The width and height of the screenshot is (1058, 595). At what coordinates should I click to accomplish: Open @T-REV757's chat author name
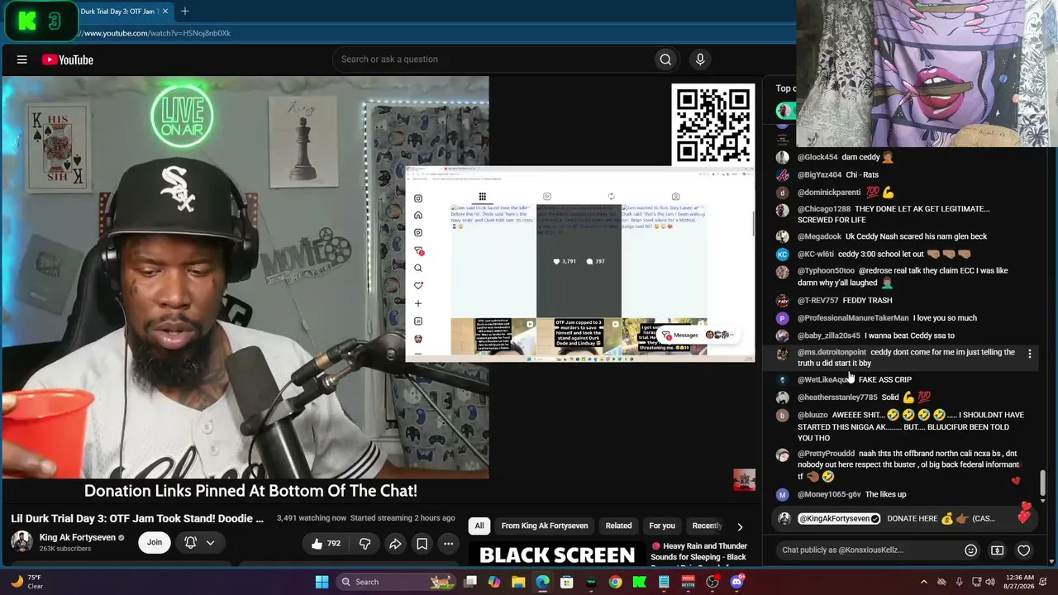(x=817, y=301)
